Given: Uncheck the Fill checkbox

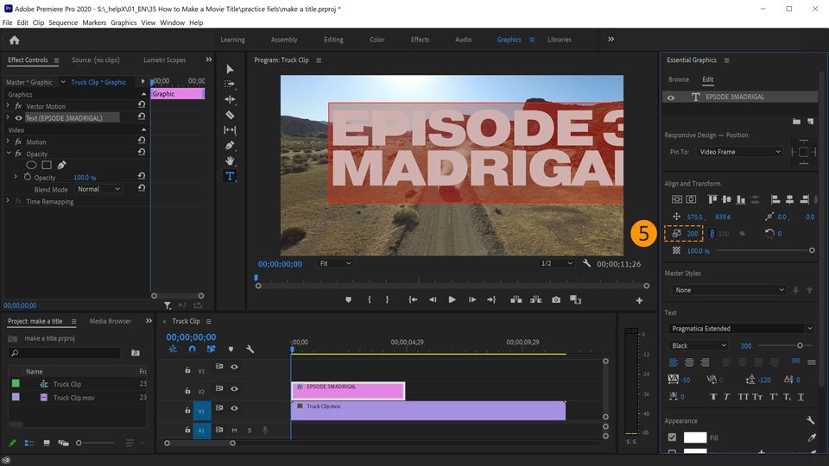Looking at the screenshot, I should pos(672,438).
